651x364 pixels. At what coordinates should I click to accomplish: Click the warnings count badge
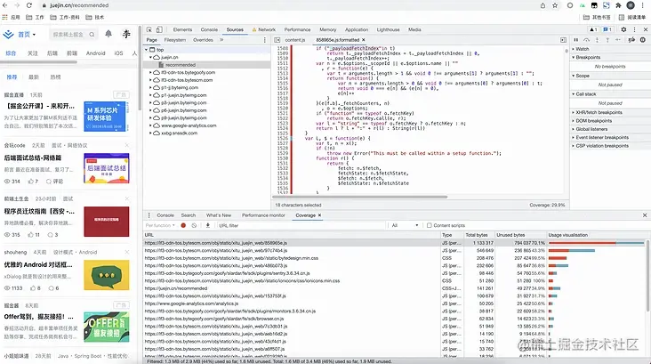tap(593, 29)
